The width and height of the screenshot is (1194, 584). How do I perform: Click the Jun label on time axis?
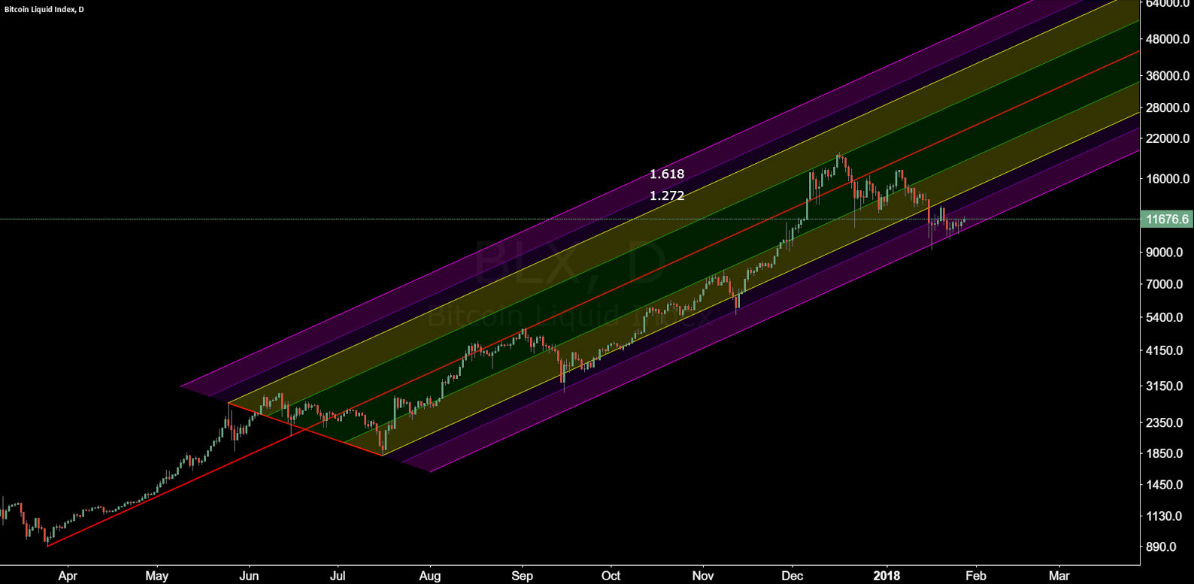[249, 576]
